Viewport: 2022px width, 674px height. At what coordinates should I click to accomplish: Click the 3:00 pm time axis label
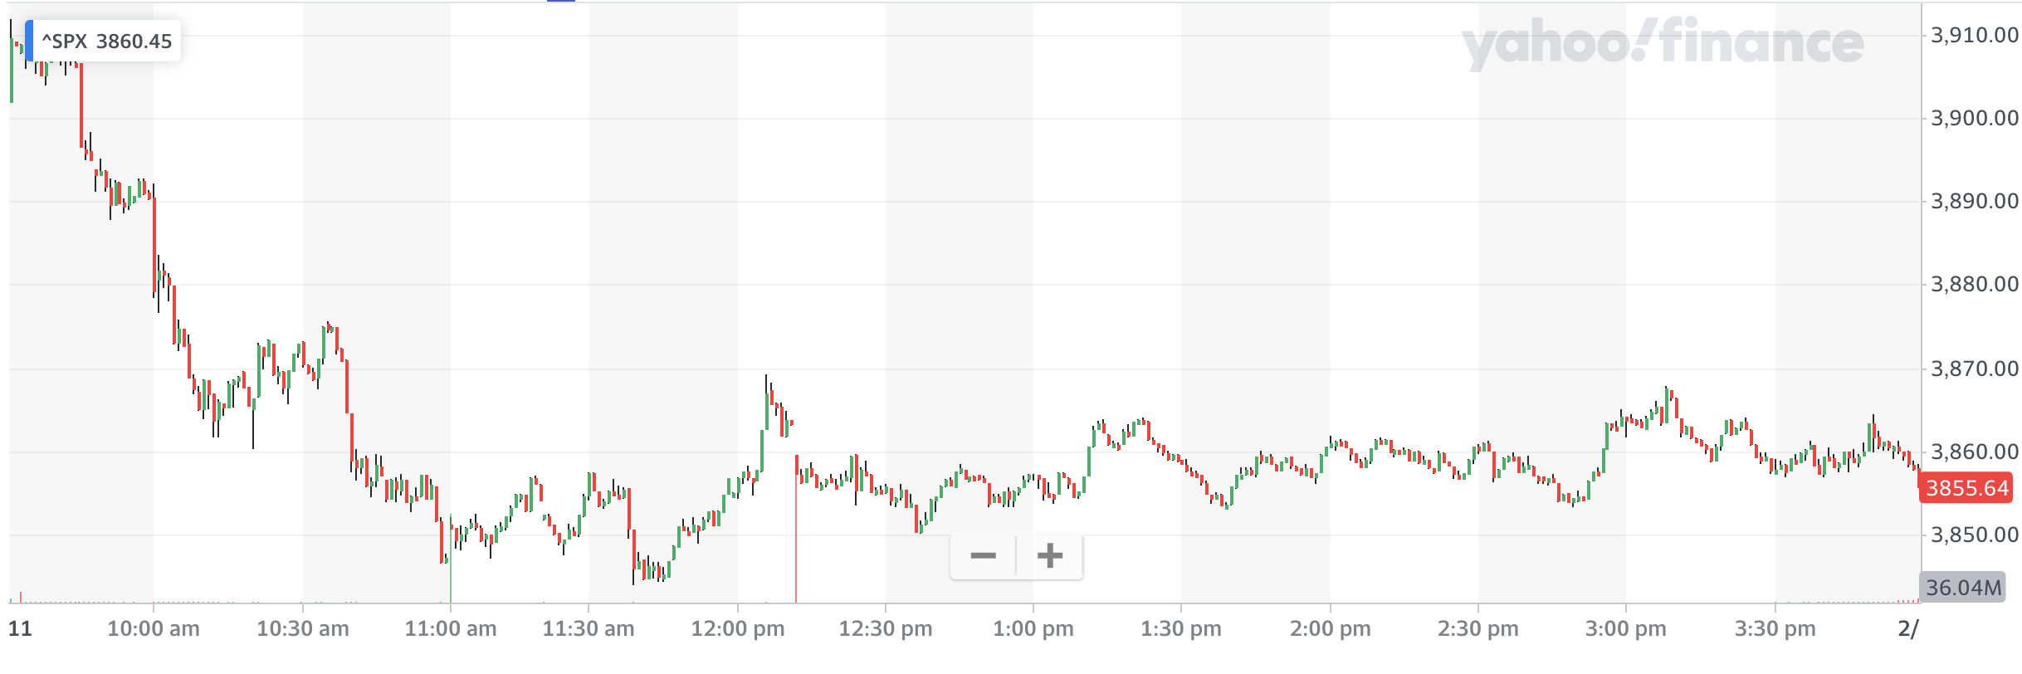(1625, 628)
